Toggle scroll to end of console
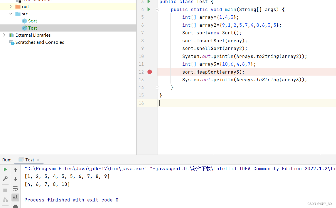This screenshot has height=208, width=336. coord(15,197)
